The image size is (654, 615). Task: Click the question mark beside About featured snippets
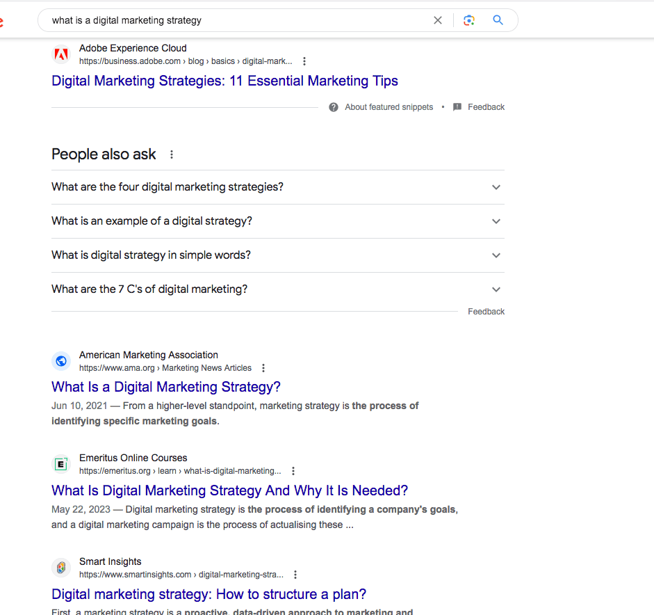coord(334,106)
